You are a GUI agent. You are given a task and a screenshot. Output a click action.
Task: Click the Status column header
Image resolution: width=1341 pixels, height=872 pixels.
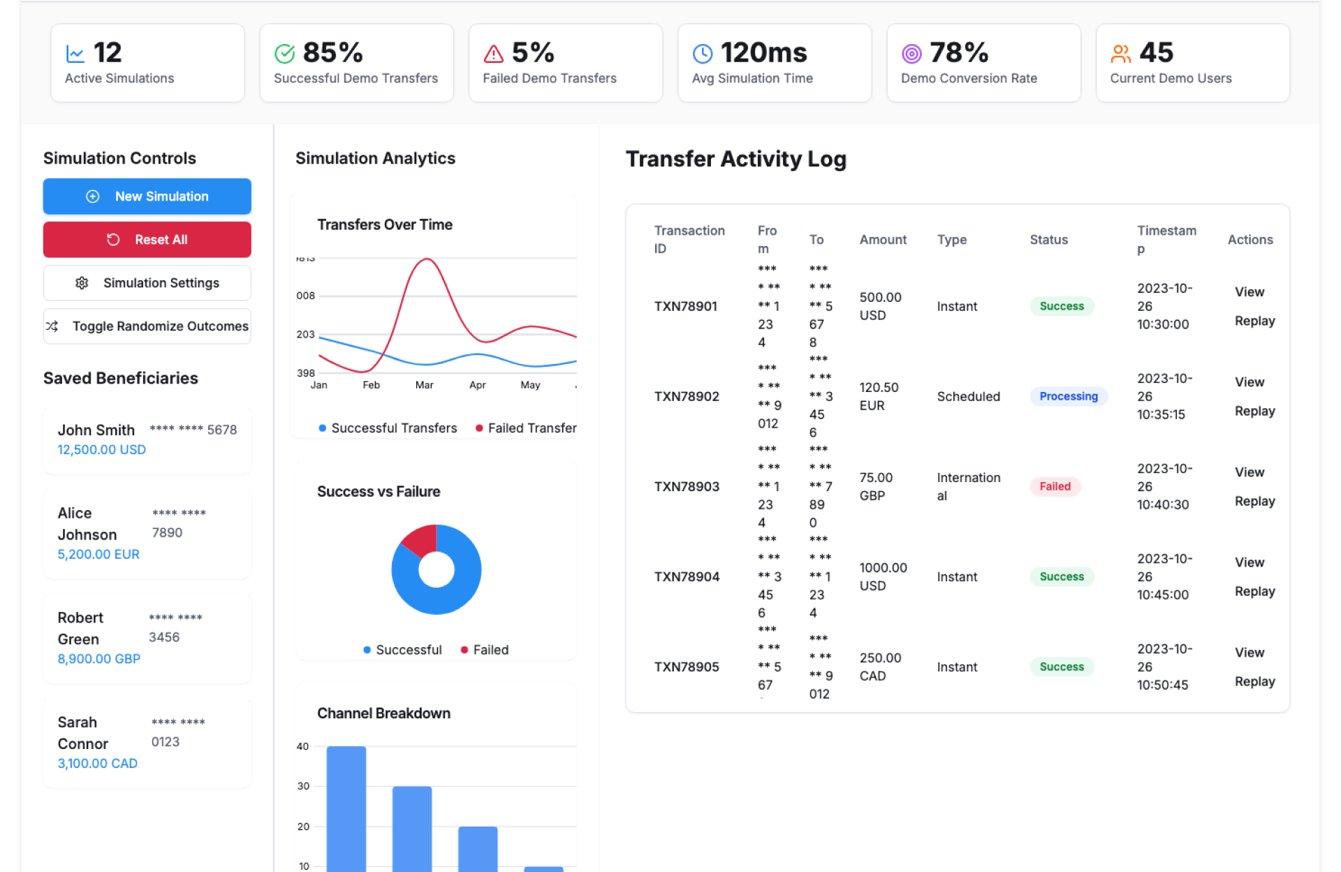[x=1048, y=240]
